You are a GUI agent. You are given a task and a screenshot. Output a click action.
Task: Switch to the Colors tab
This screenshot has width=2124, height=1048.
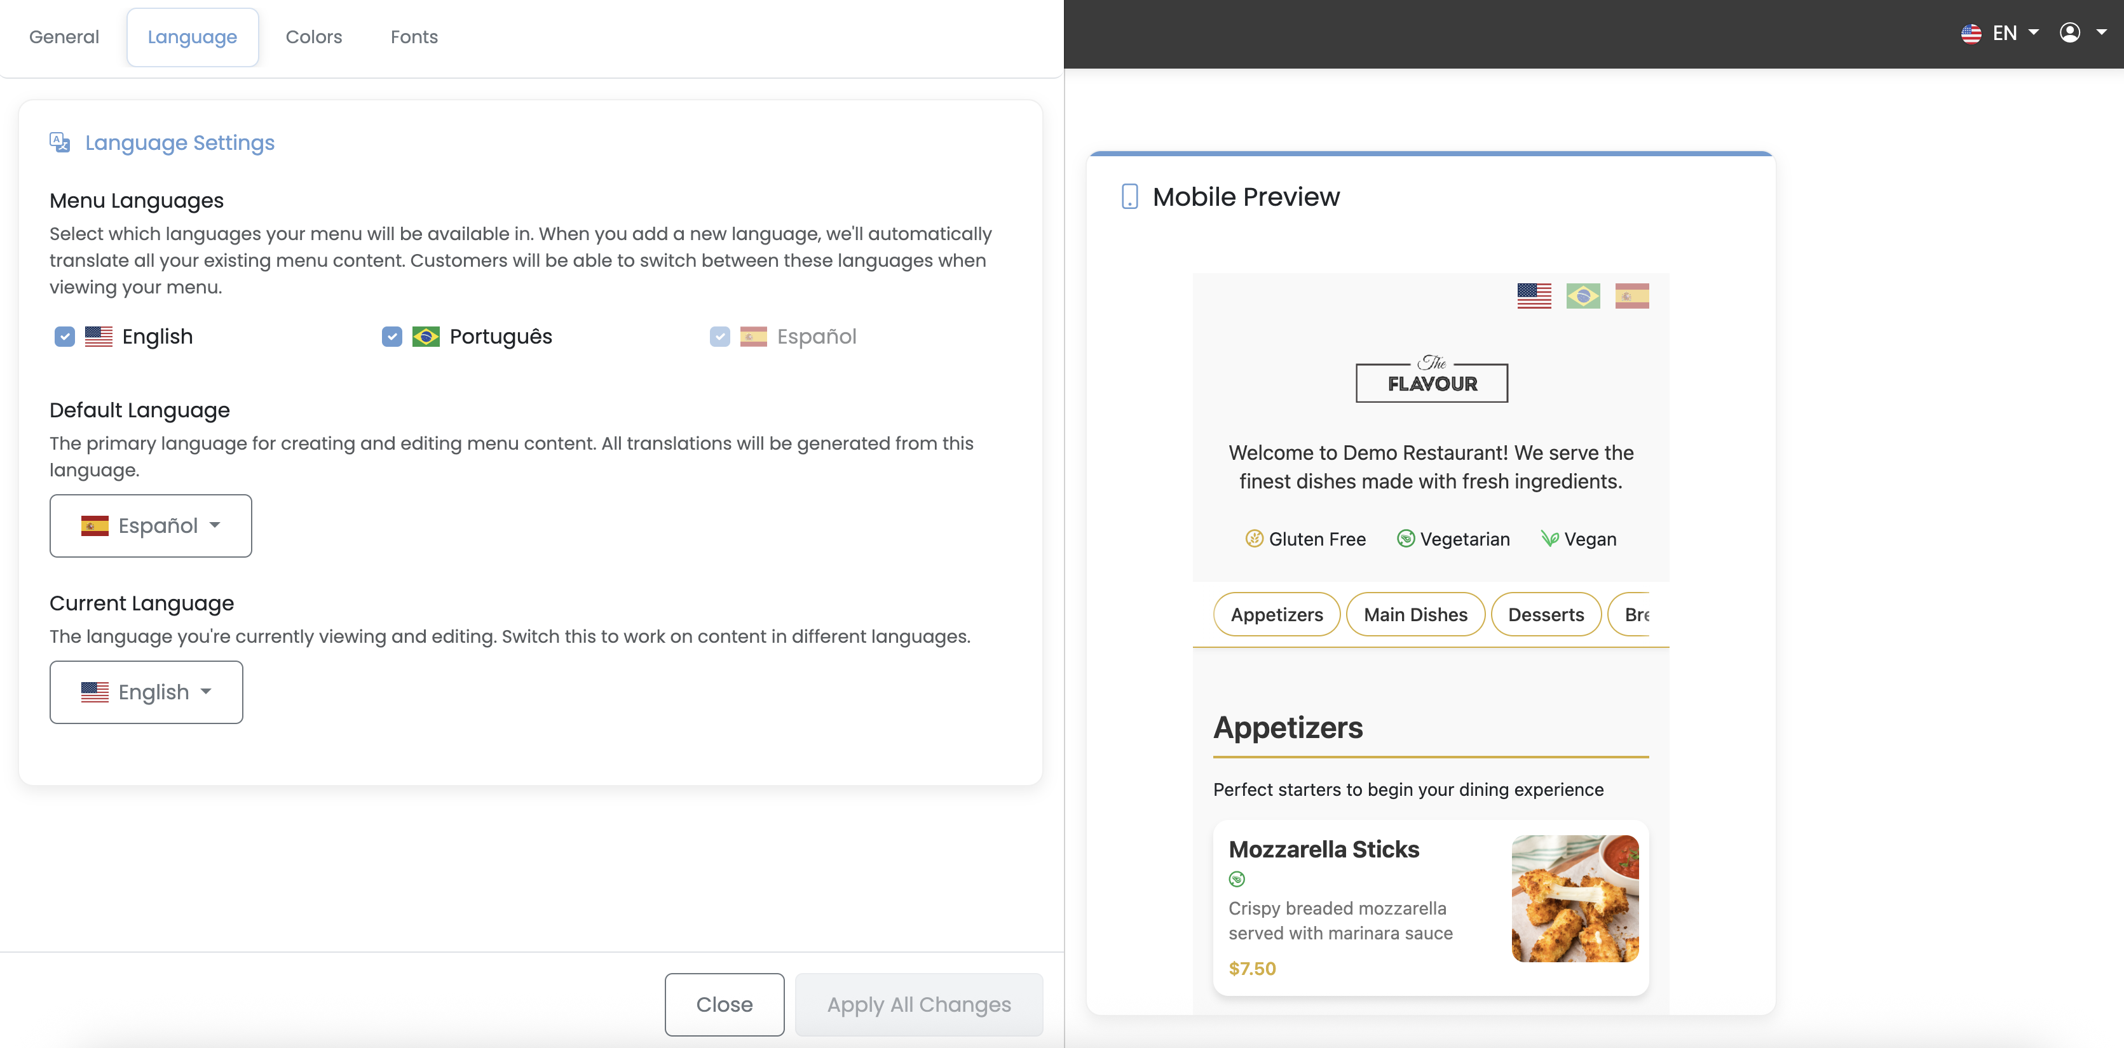313,37
